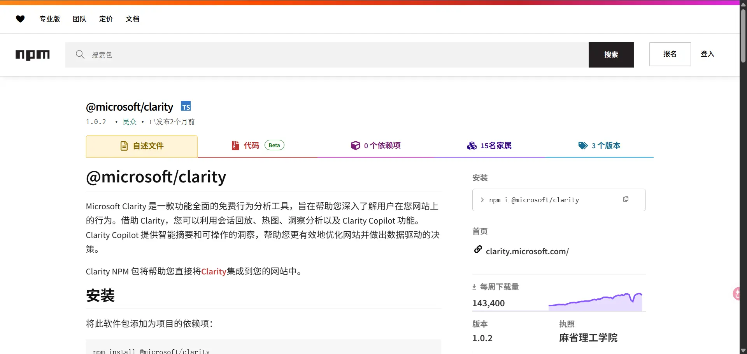The image size is (747, 354).
Task: Click the npm logo
Action: 33,55
